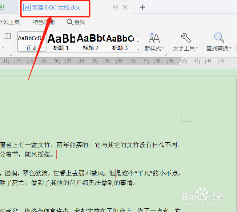Click the text 随风摇摆

(x=37, y=154)
